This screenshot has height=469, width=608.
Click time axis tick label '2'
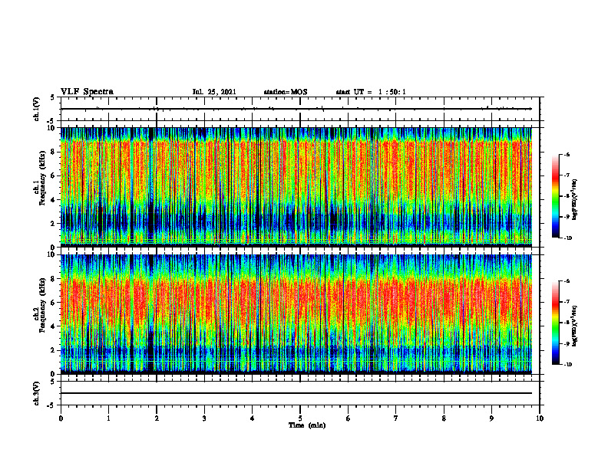click(157, 418)
